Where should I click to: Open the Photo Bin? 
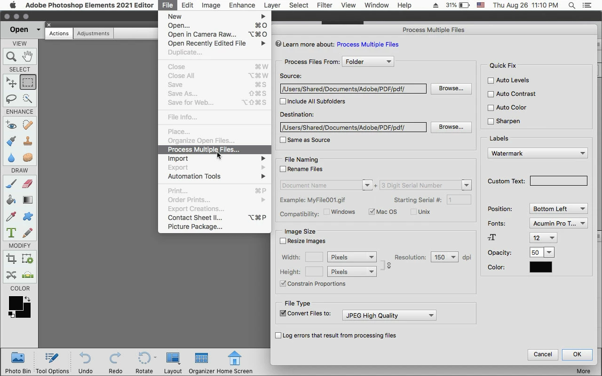(x=18, y=362)
